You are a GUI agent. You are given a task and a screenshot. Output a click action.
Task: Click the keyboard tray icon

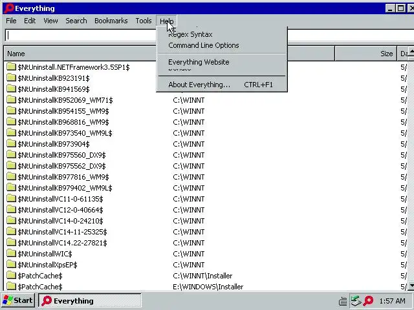tap(343, 301)
